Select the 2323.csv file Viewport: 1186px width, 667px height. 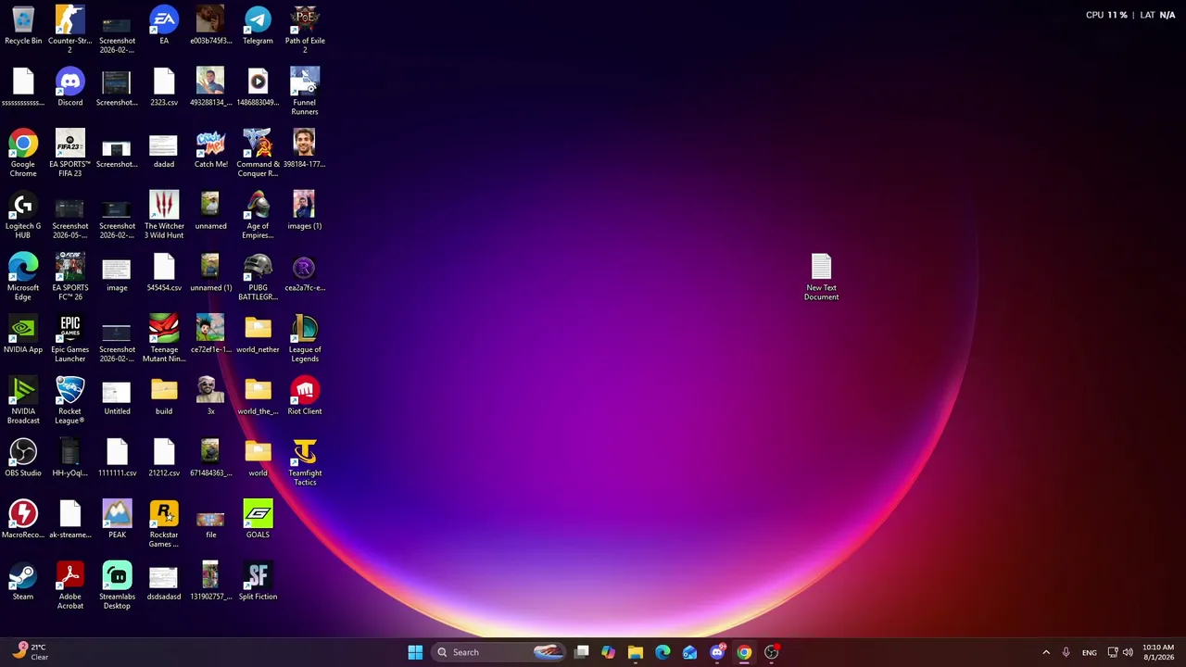(164, 88)
